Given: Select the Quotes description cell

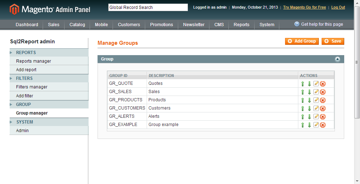Looking at the screenshot, I should pyautogui.click(x=222, y=83).
